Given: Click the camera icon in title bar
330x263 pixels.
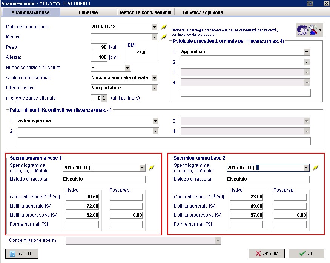Looking at the screenshot, I should click(310, 3).
